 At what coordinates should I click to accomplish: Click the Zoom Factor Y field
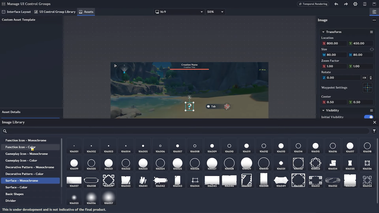click(x=361, y=66)
